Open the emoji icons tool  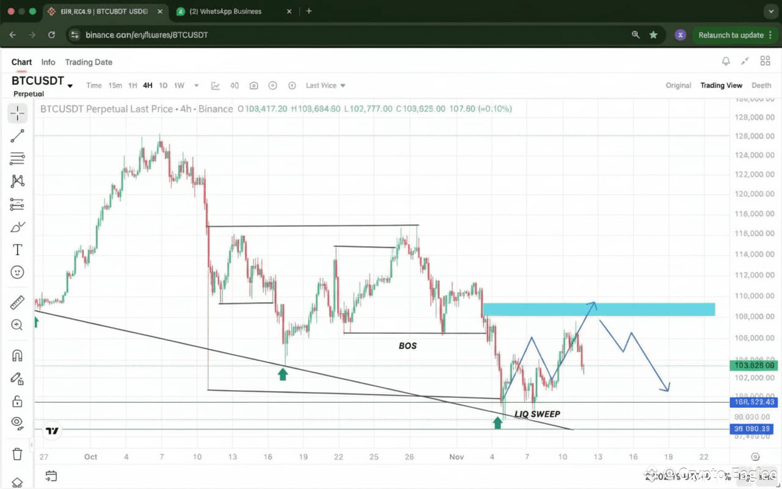pyautogui.click(x=17, y=272)
